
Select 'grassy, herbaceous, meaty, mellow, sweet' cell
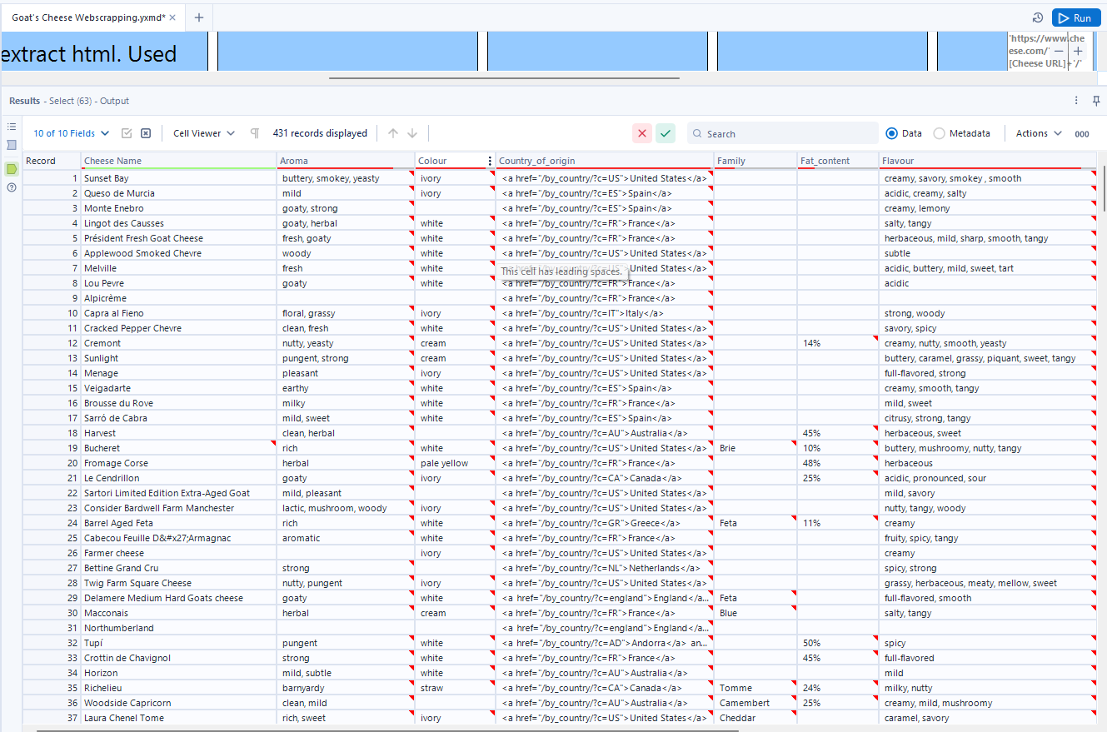click(988, 583)
